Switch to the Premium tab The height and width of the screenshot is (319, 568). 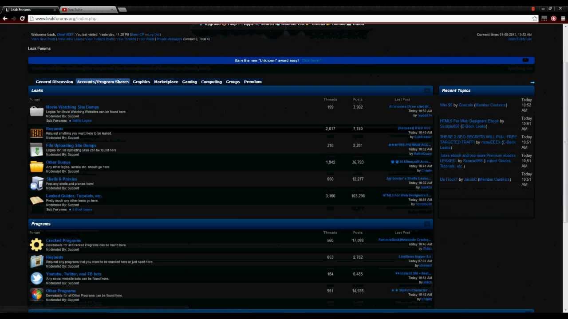252,82
